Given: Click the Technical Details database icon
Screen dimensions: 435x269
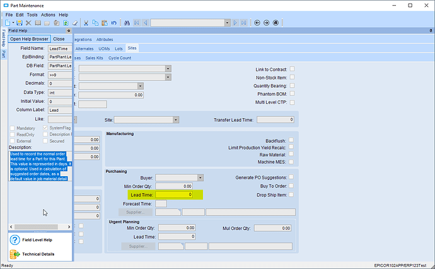Looking at the screenshot, I should click(x=14, y=254).
